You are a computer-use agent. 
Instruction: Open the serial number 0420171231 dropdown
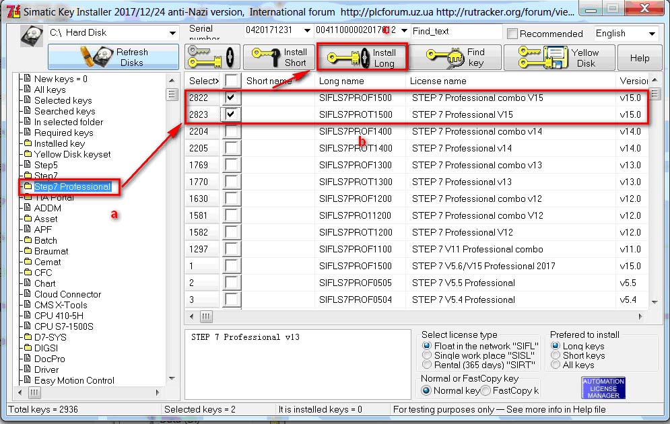(307, 30)
